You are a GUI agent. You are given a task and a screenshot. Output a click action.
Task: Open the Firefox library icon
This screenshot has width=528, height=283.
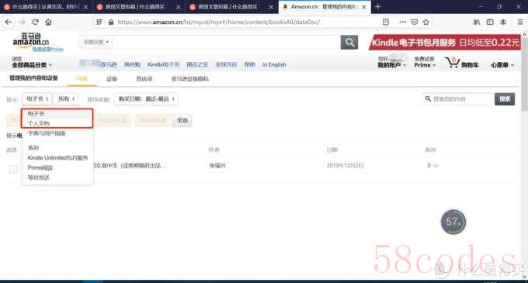[477, 22]
